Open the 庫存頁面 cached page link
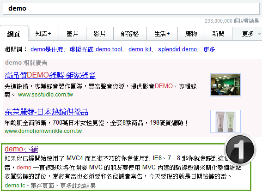 [x=43, y=186]
